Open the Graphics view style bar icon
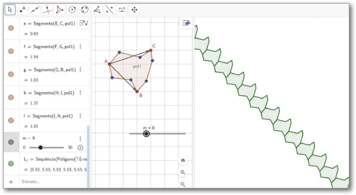356x195 pixels. 186,23
